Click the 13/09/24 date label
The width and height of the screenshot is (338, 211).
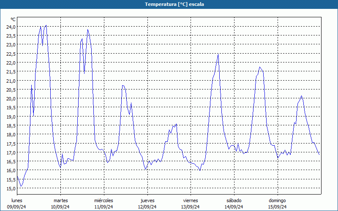click(191, 207)
